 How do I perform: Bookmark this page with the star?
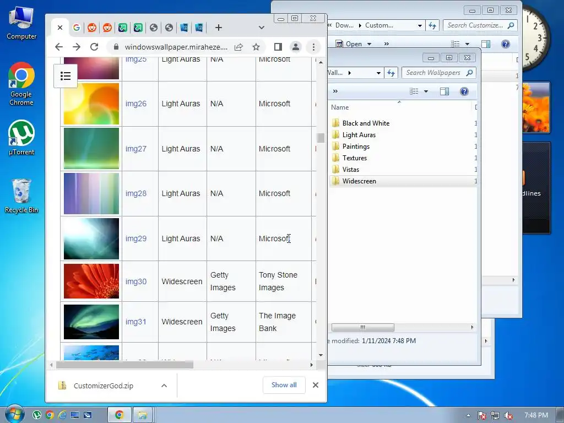click(256, 47)
